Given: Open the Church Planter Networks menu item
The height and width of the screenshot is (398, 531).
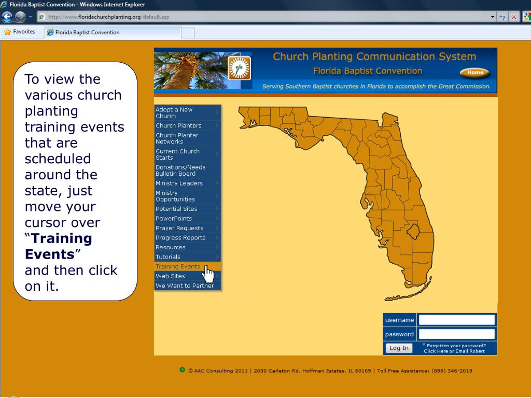Looking at the screenshot, I should coord(188,138).
